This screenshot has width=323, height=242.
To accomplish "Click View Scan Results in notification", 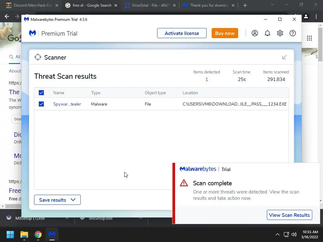I will (x=290, y=215).
